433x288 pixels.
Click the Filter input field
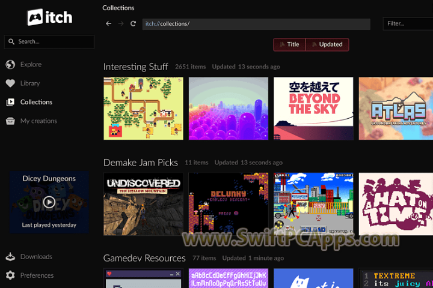pyautogui.click(x=408, y=24)
